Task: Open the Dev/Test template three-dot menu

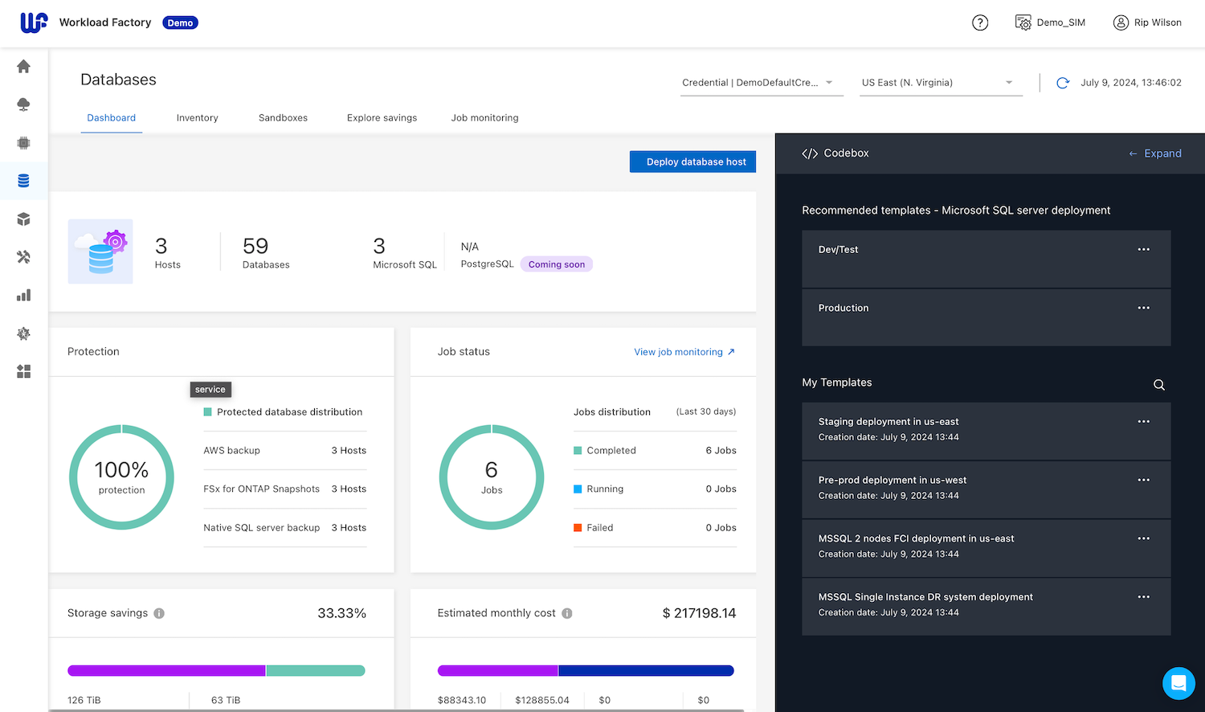Action: tap(1144, 249)
